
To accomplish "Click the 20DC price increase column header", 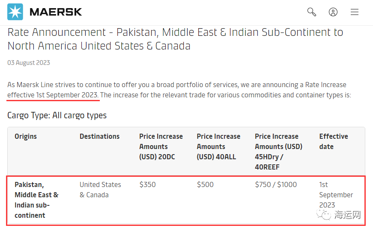I will point(161,146).
